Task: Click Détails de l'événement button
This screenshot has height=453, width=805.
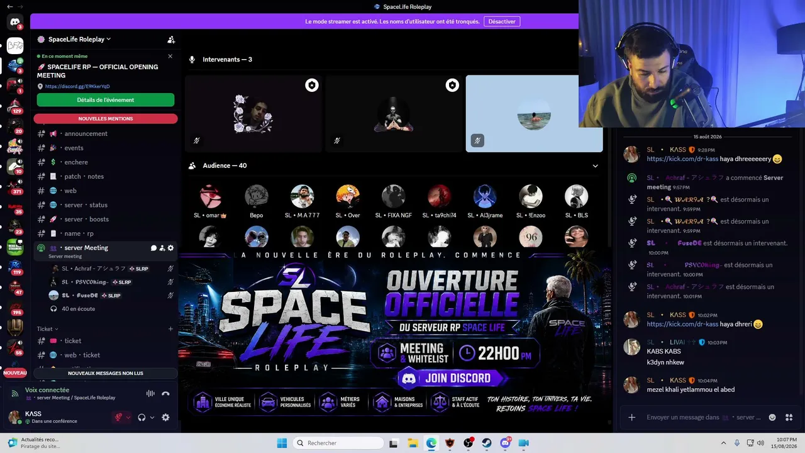Action: coord(106,100)
